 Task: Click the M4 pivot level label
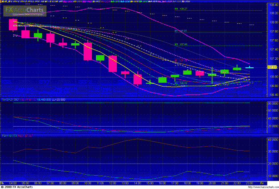[x=181, y=9]
